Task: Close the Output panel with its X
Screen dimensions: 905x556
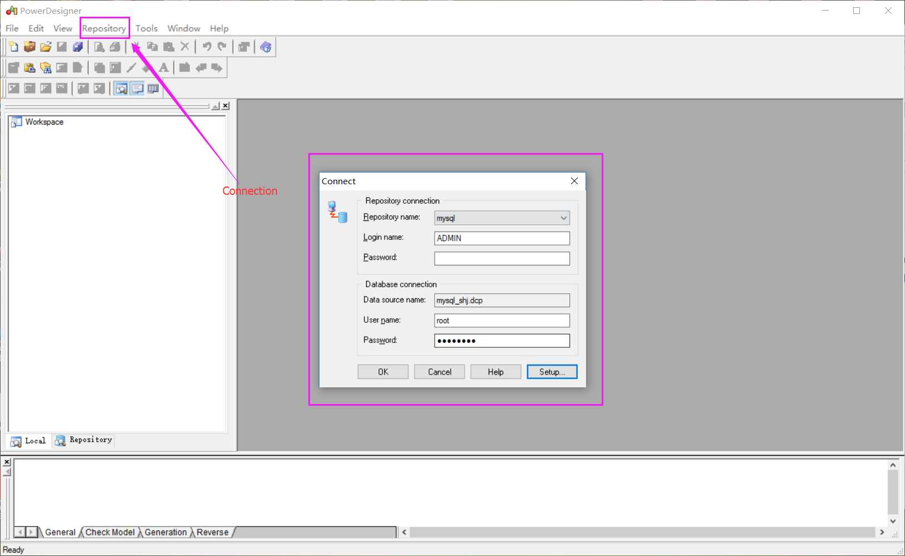Action: 7,462
